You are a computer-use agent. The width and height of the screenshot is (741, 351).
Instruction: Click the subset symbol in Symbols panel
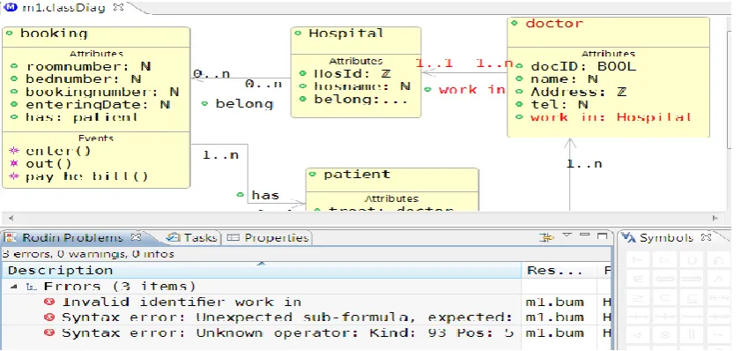[665, 297]
